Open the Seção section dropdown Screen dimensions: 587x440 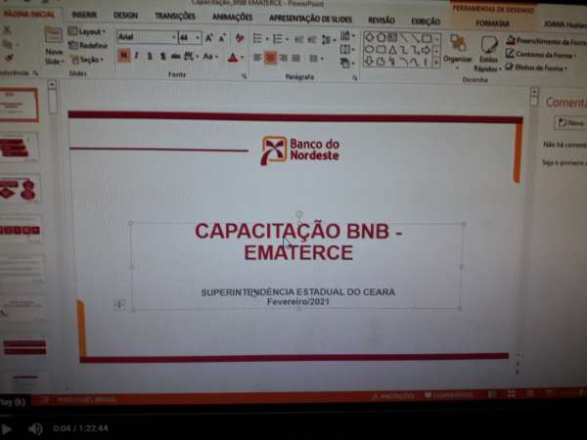point(86,60)
